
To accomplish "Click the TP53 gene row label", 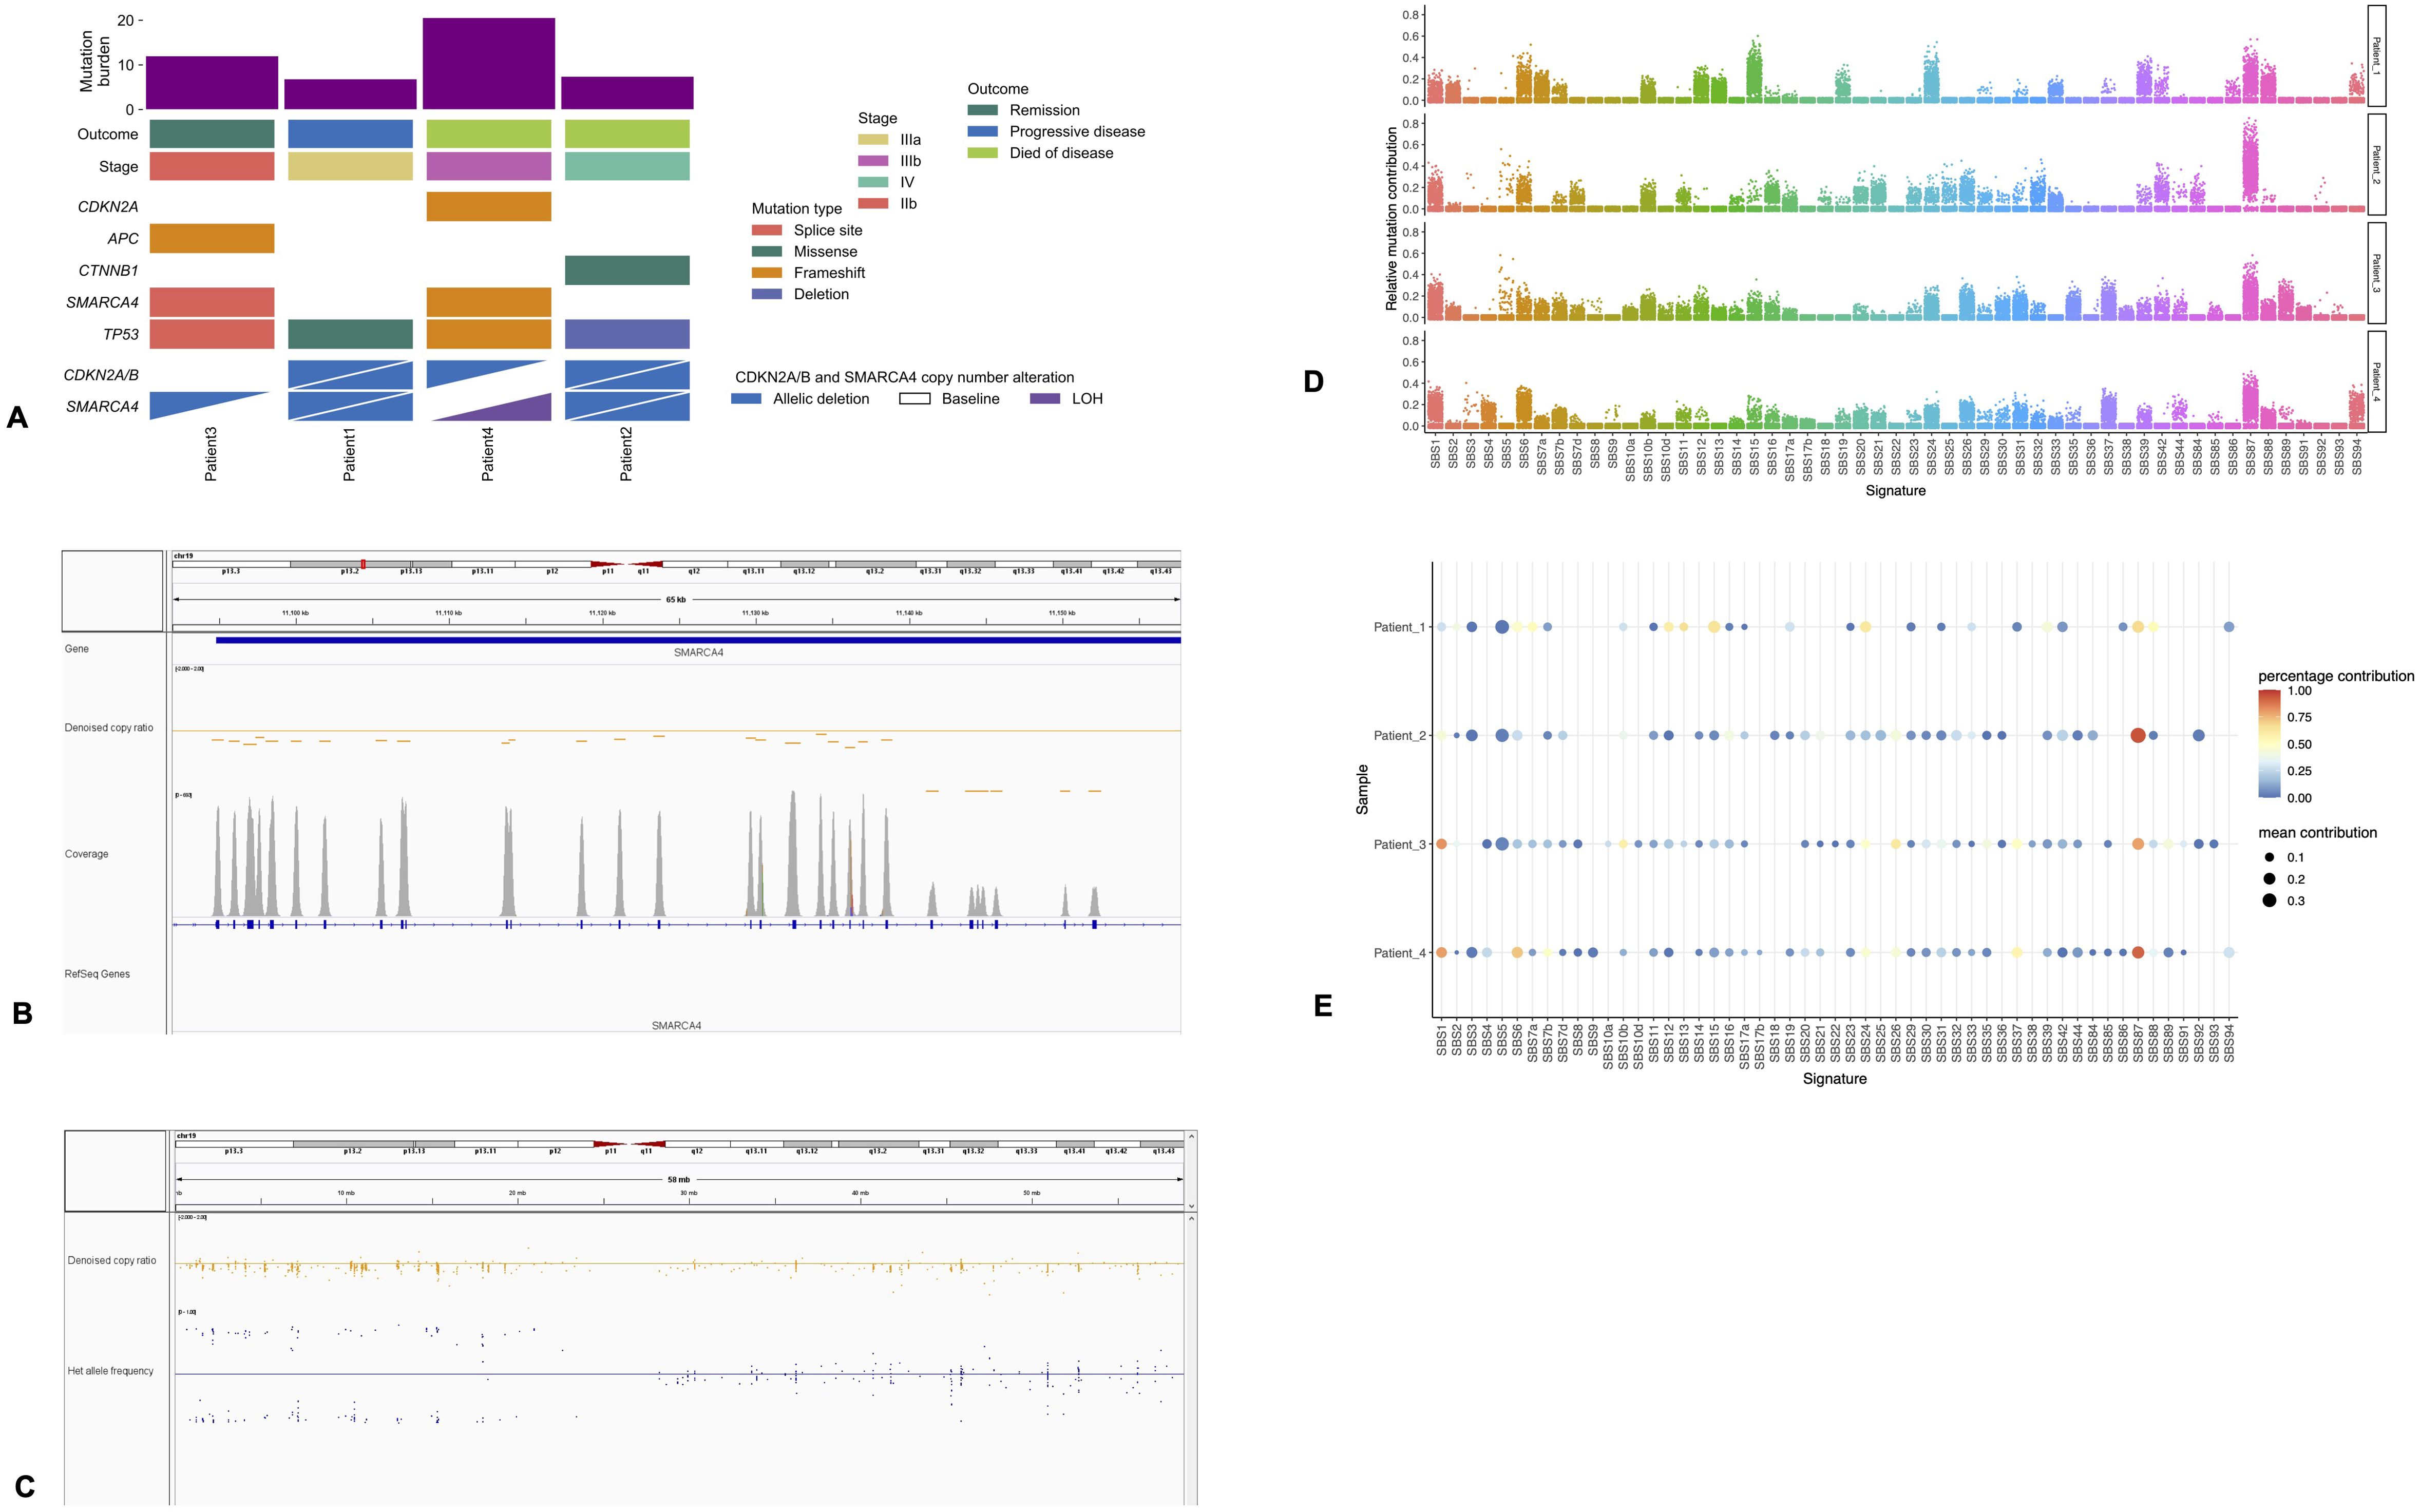I will point(121,335).
